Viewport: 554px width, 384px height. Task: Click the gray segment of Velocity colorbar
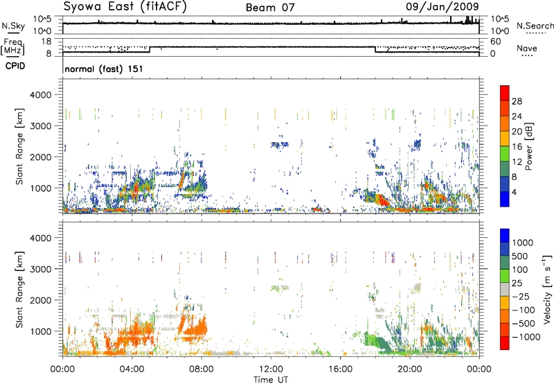[x=505, y=289]
